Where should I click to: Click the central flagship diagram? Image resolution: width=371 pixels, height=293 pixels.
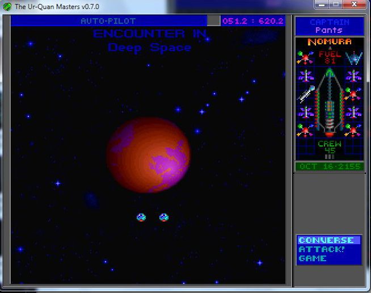(330, 102)
